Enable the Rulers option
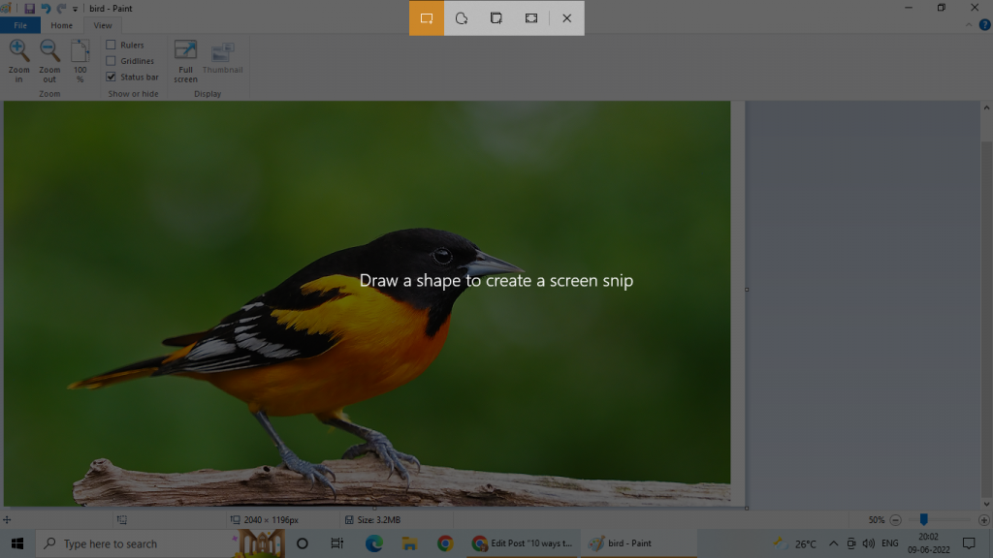 [x=112, y=44]
